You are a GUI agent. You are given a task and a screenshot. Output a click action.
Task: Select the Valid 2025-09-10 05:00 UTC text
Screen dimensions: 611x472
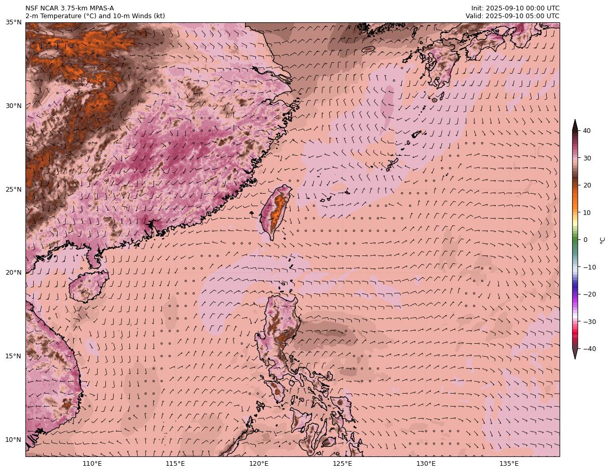(512, 16)
